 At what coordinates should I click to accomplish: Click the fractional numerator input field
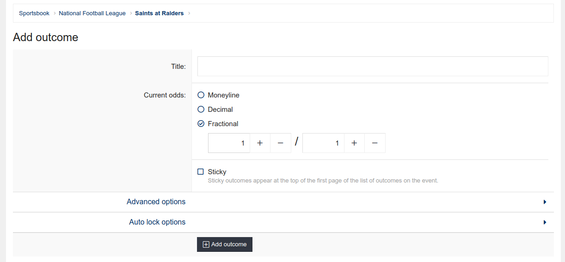229,143
